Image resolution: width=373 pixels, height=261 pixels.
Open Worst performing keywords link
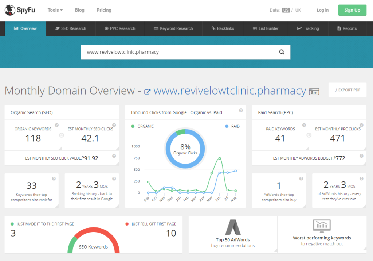point(322,241)
